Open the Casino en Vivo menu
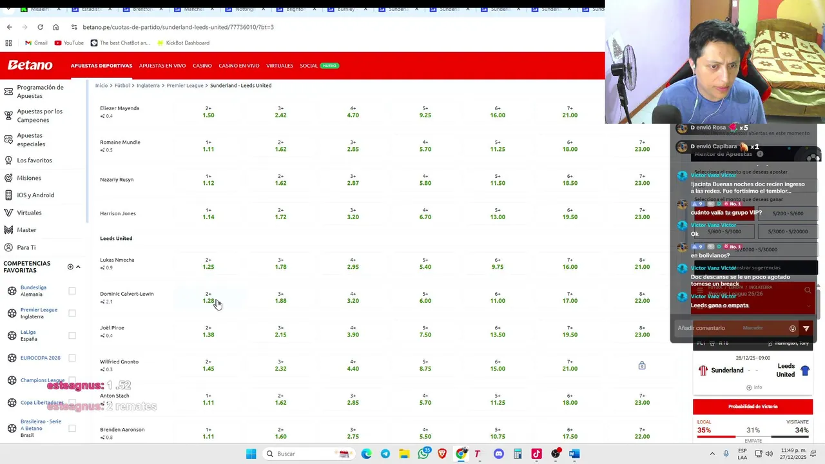Screen dimensions: 825x464 (238, 66)
